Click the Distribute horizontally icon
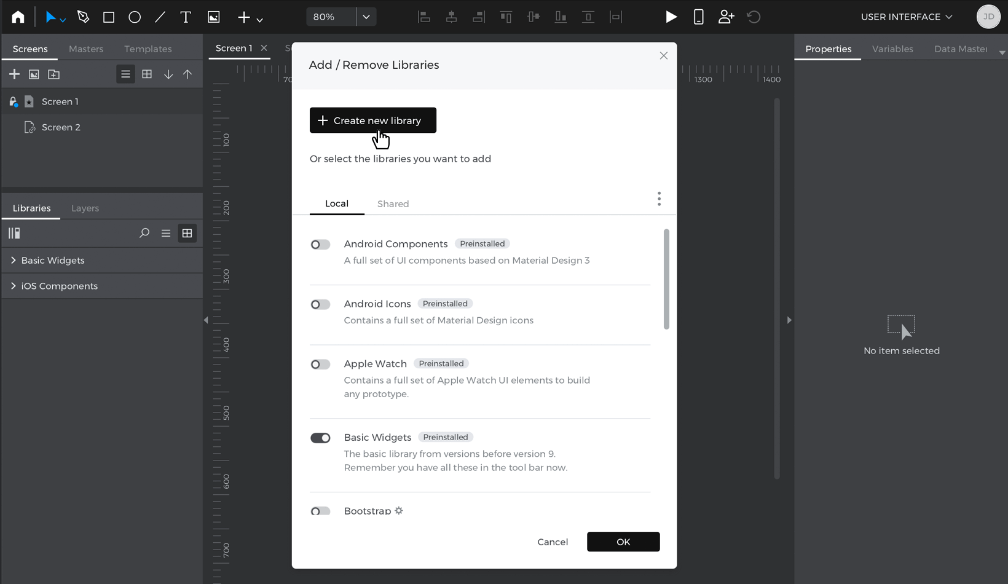Screen dimensions: 1008x584 (615, 17)
